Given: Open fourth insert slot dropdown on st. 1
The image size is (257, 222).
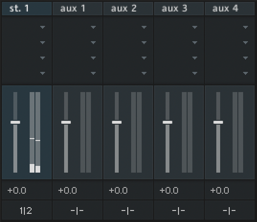Looking at the screenshot, I should point(43,73).
